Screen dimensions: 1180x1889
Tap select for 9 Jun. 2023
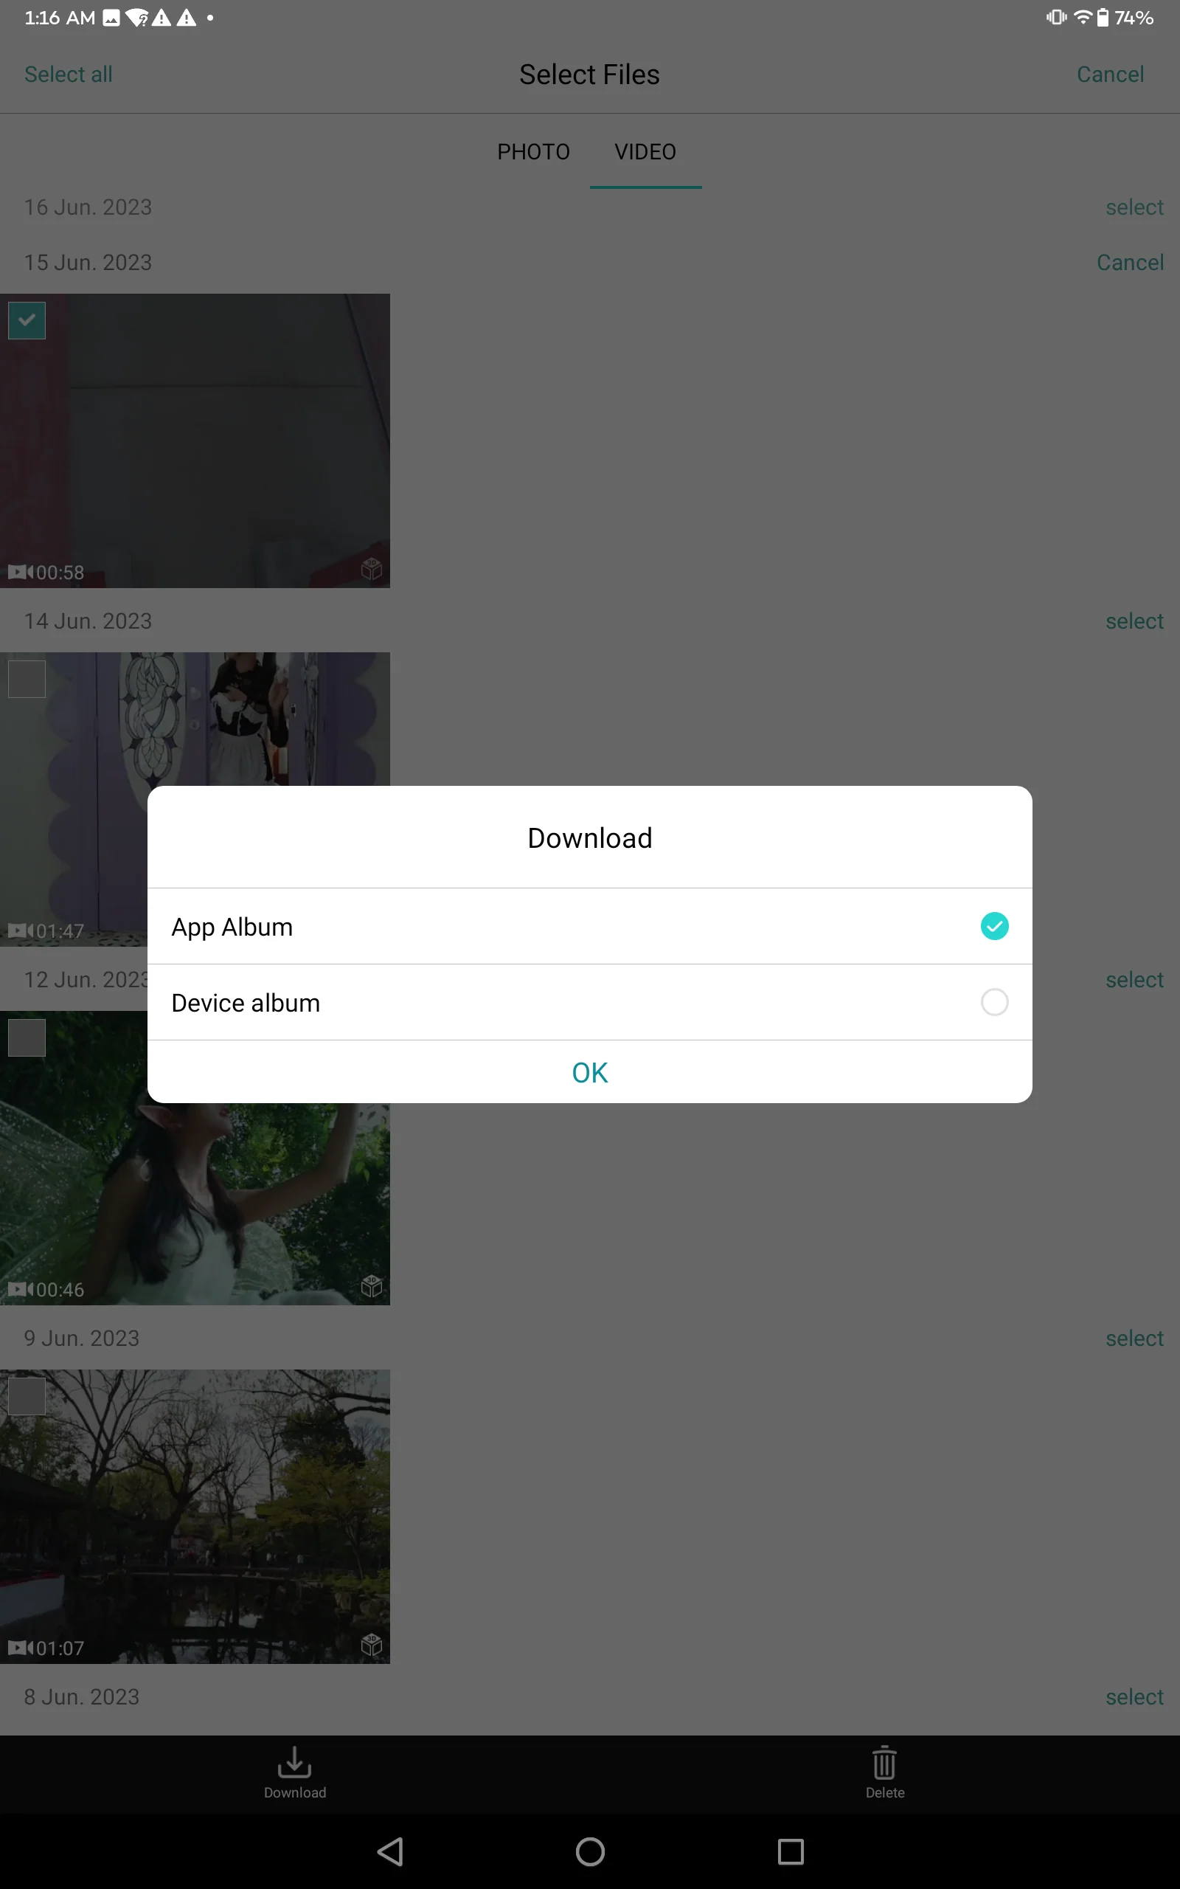pos(1134,1338)
